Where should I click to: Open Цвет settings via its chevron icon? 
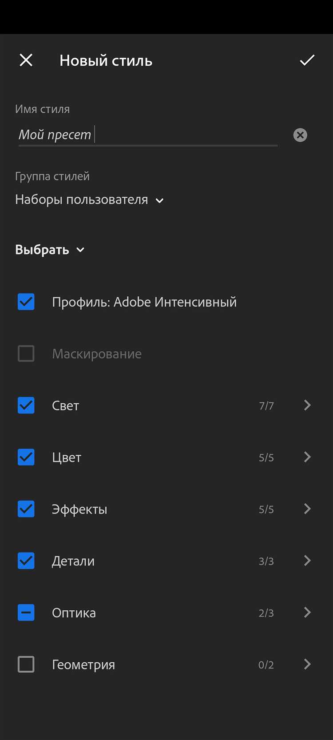(x=307, y=457)
